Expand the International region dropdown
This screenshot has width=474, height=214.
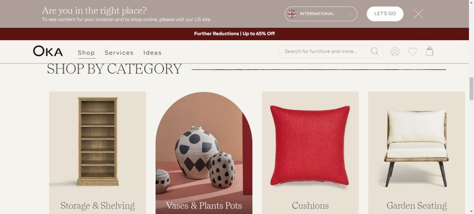(321, 14)
